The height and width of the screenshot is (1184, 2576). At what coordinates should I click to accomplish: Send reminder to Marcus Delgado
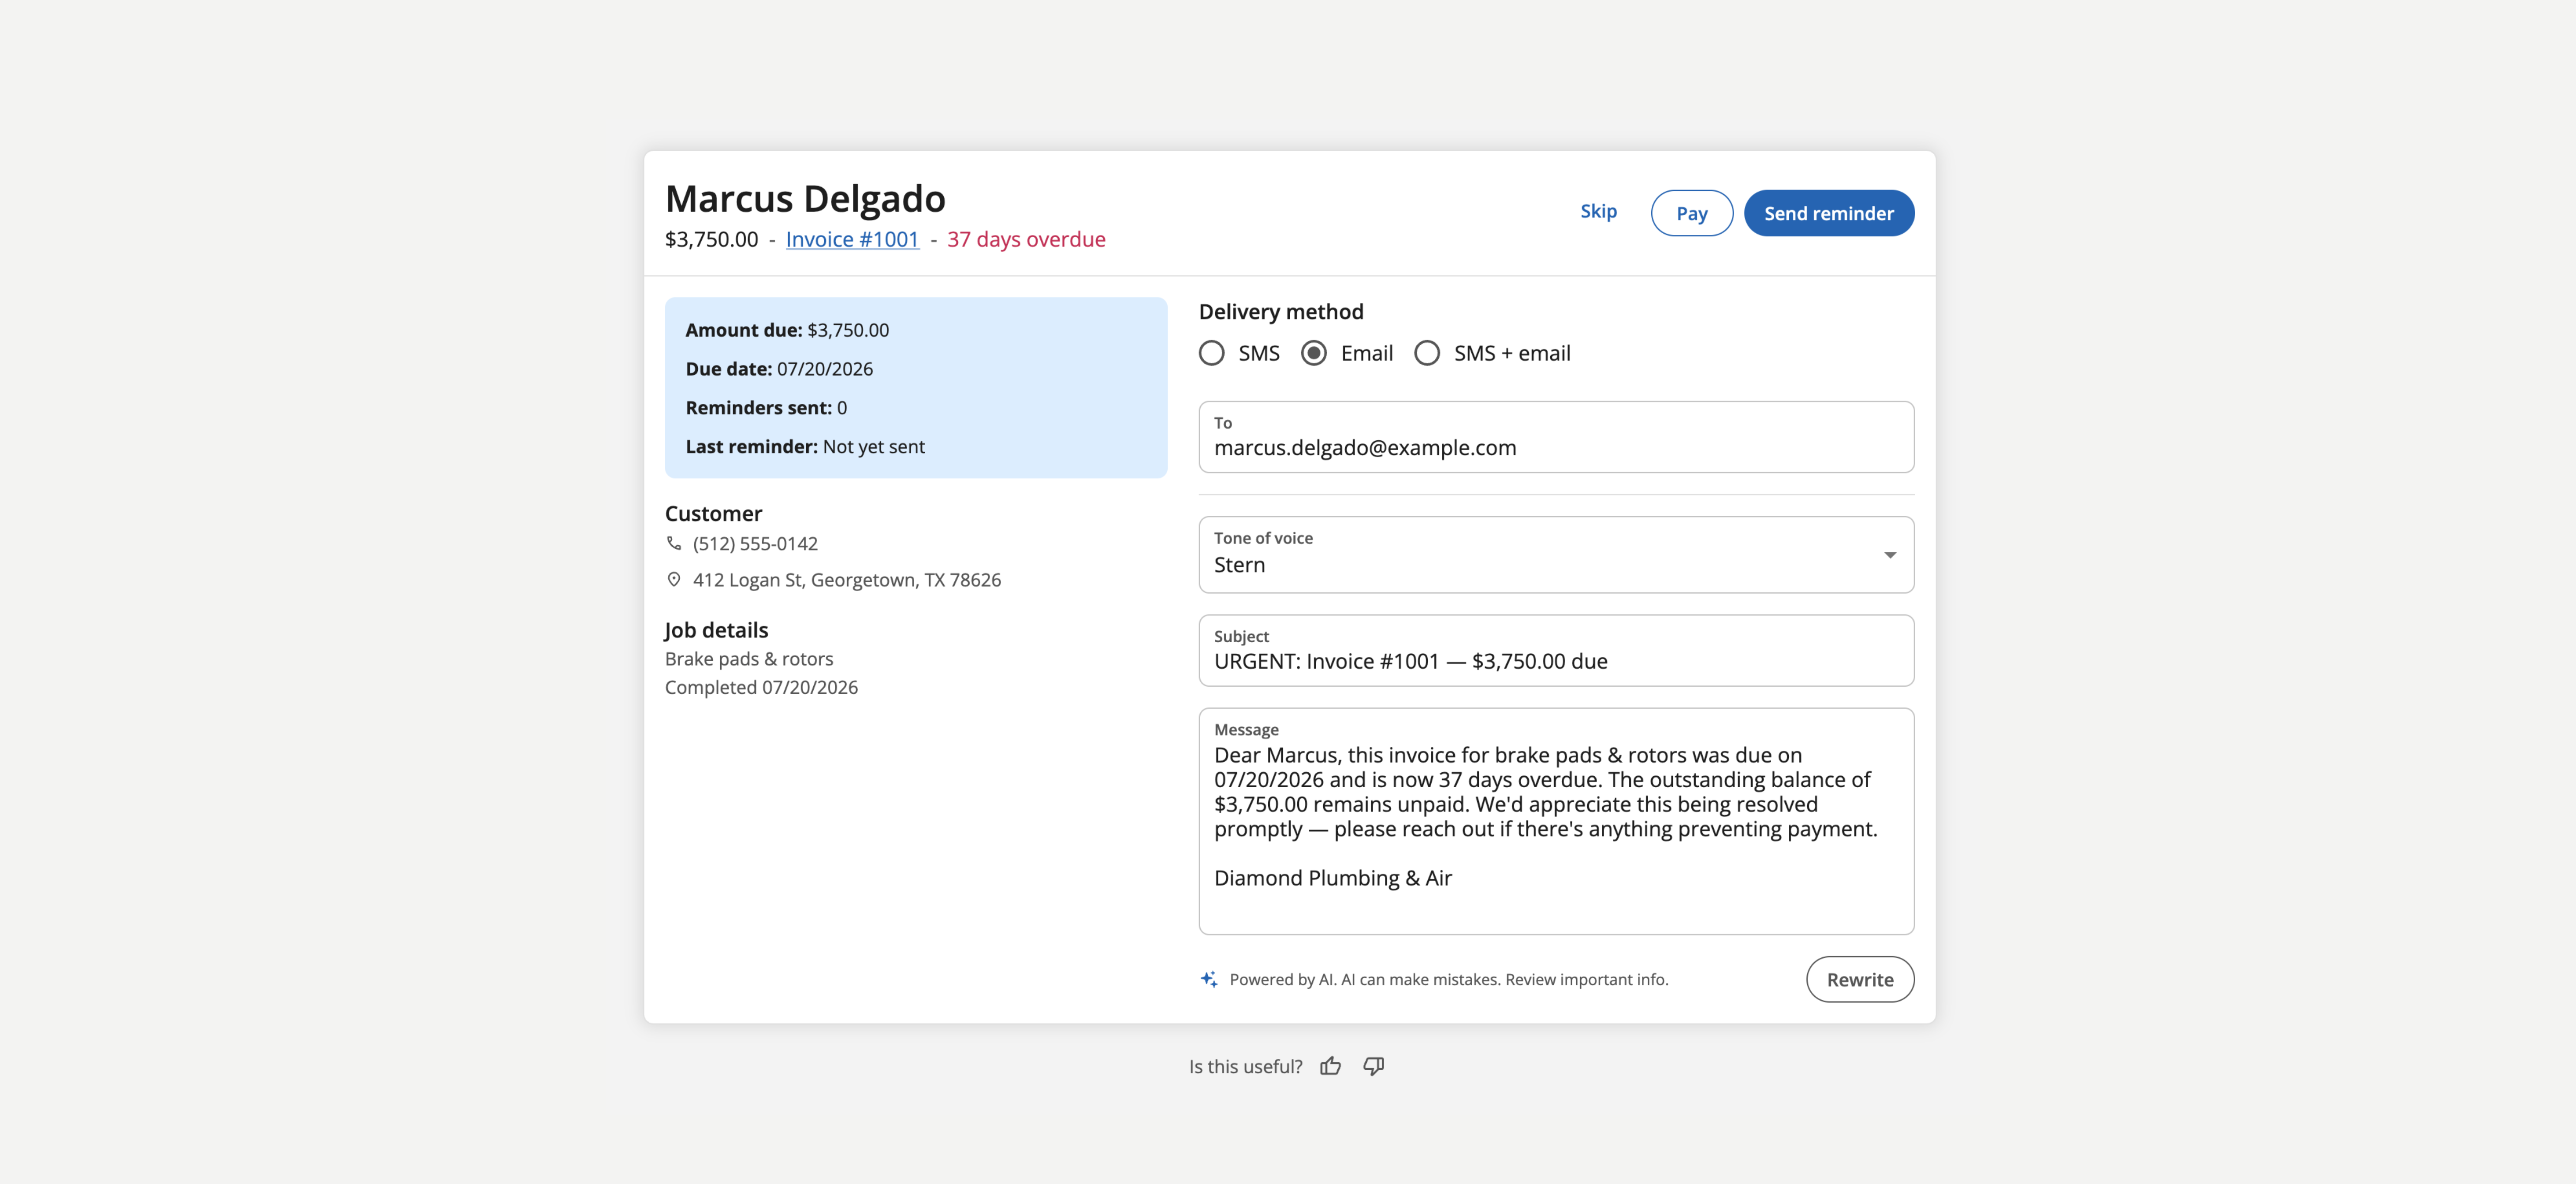(x=1828, y=213)
